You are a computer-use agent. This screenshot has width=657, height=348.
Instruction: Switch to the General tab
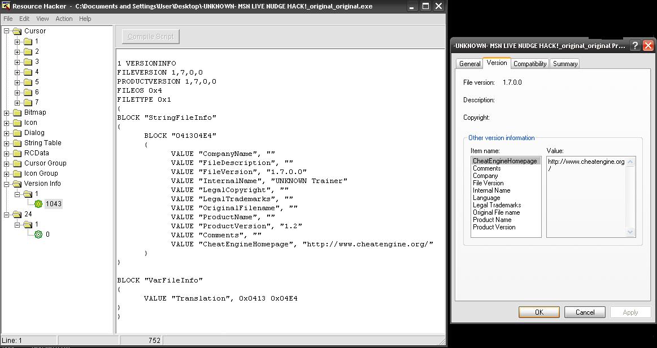tap(469, 64)
